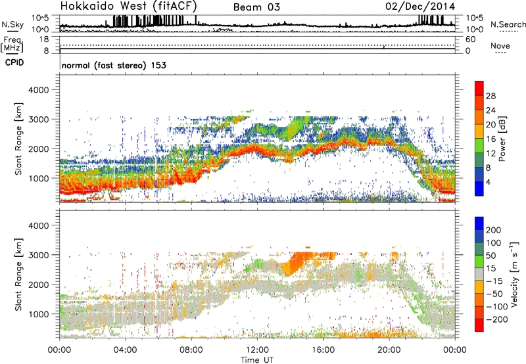This screenshot has height=364, width=526.
Task: Select the '-100' velocity colorbar label
Action: (497, 307)
